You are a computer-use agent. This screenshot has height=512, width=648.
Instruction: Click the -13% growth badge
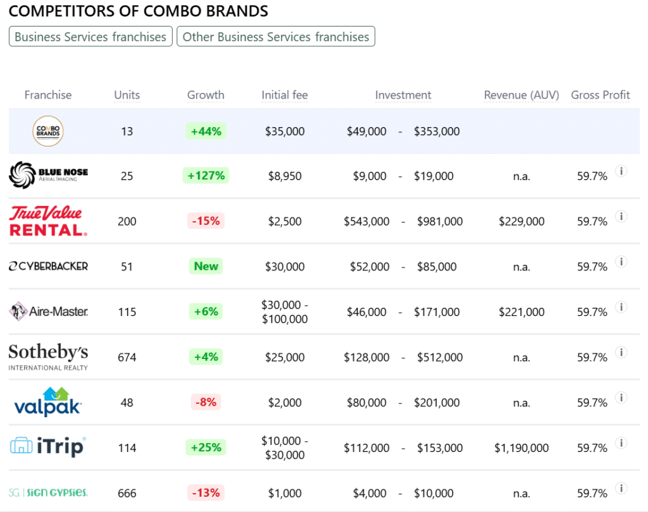pos(206,492)
